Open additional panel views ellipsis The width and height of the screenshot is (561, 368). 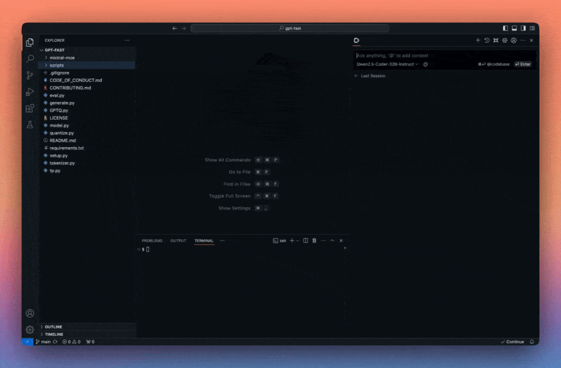tap(222, 240)
